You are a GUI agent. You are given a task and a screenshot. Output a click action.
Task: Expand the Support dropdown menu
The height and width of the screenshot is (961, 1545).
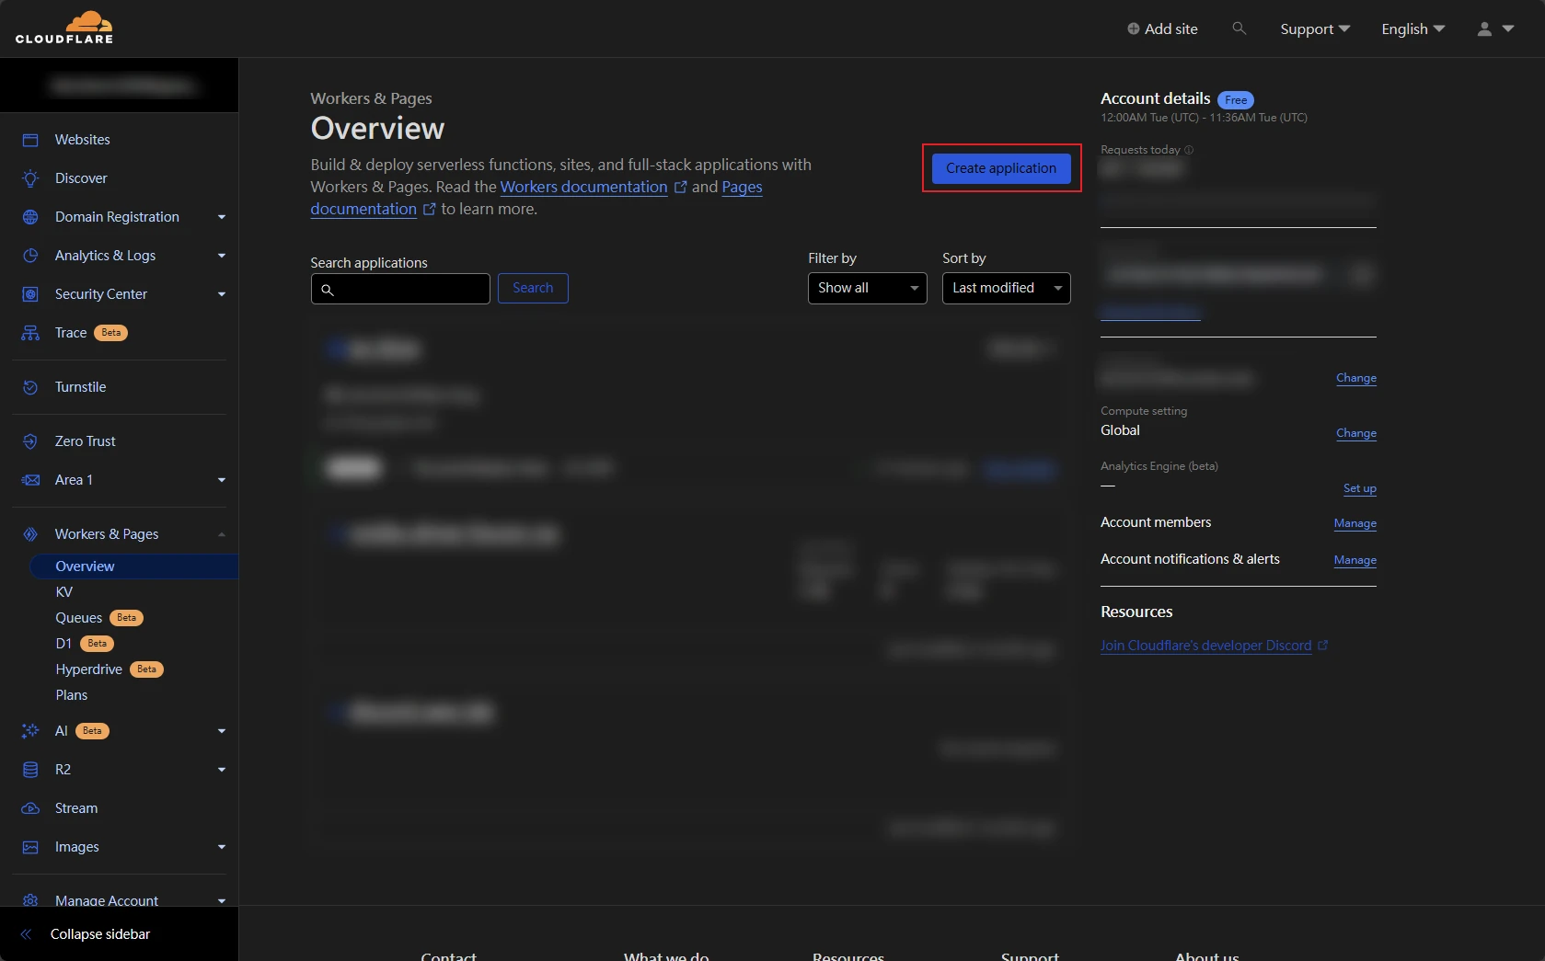click(x=1314, y=29)
